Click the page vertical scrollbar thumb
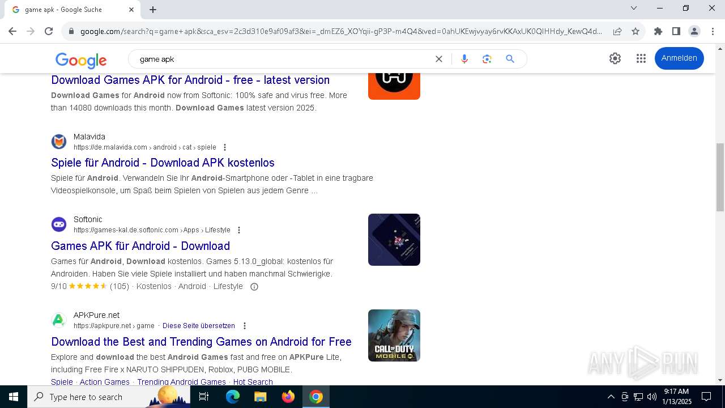Screen dimensions: 725x408 click(720, 177)
